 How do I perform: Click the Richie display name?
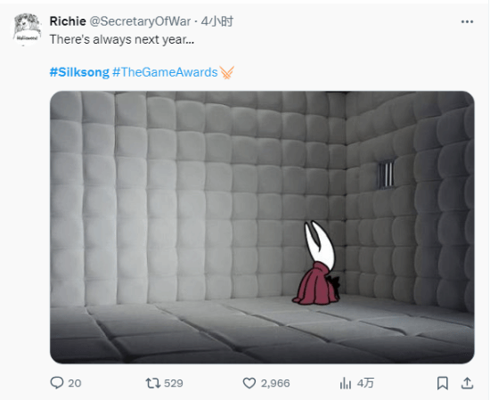click(x=68, y=21)
